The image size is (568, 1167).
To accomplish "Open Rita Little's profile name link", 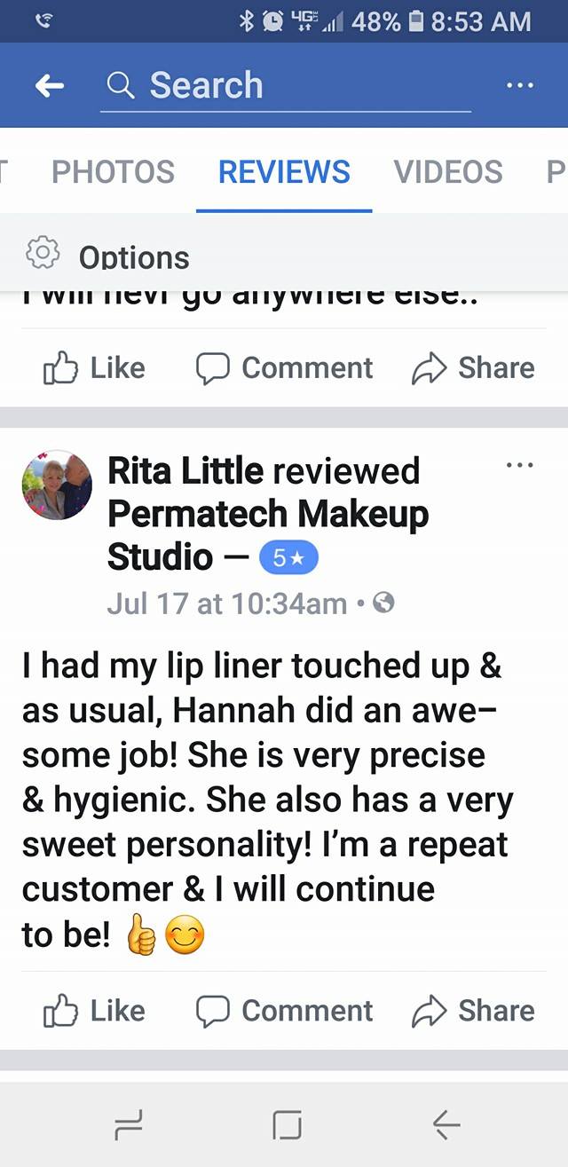I will [x=184, y=471].
